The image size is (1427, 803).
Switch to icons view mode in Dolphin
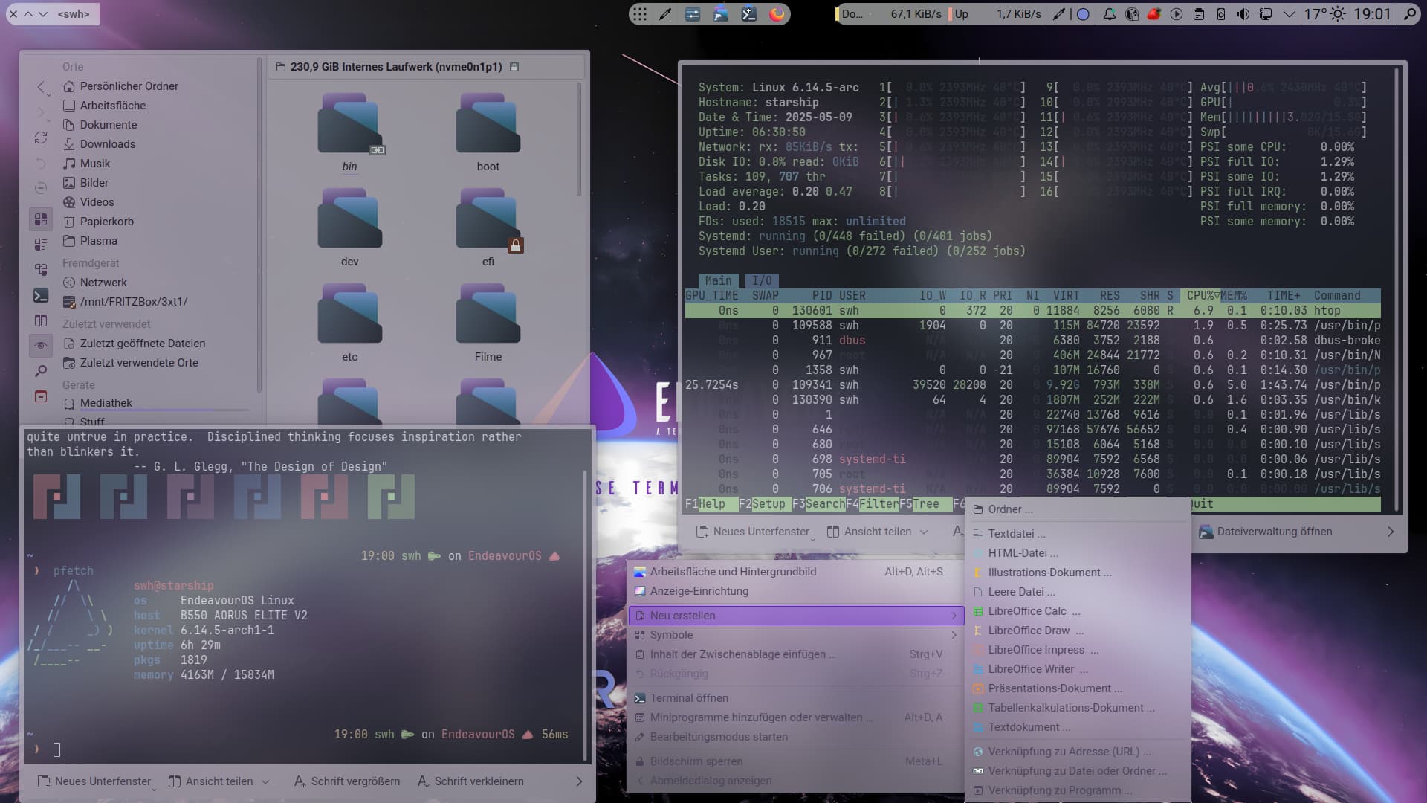click(41, 219)
